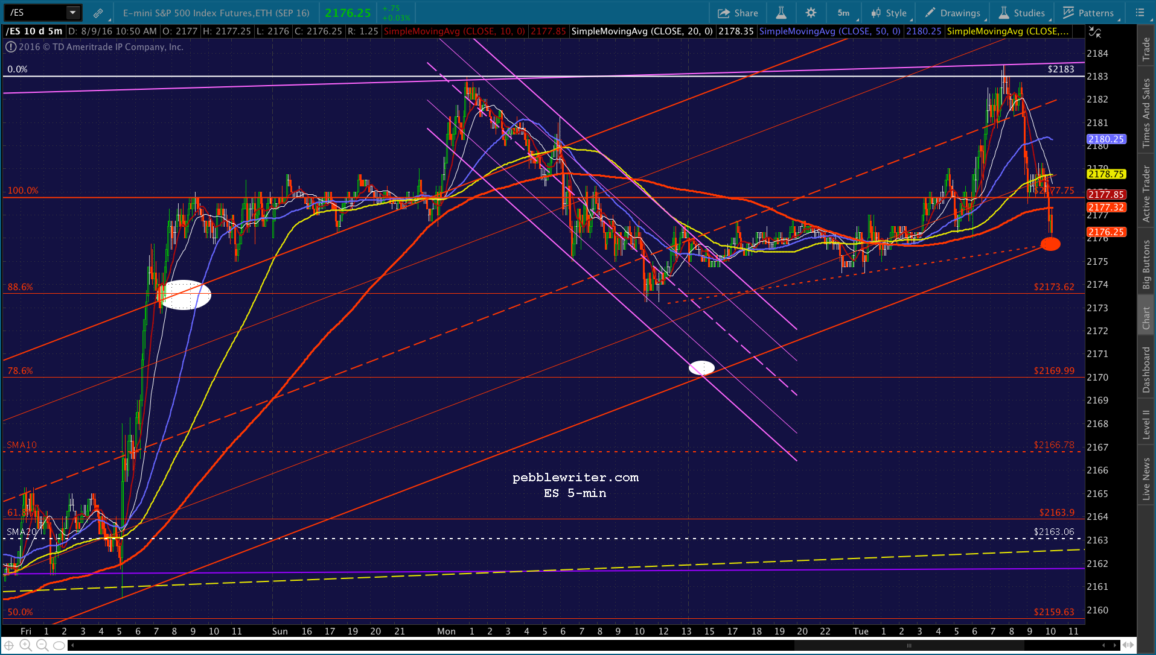Image resolution: width=1156 pixels, height=655 pixels.
Task: Open chart settings gear icon
Action: 811,13
